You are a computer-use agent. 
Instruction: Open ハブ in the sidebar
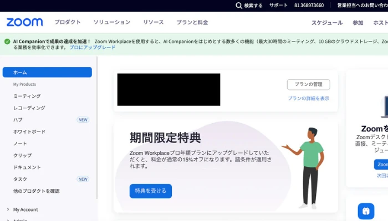click(x=18, y=120)
